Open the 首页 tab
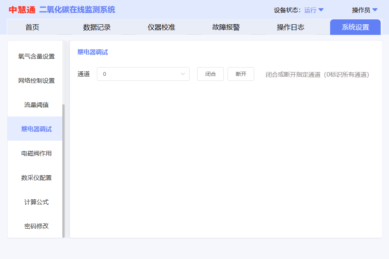Image resolution: width=389 pixels, height=259 pixels. pyautogui.click(x=32, y=27)
